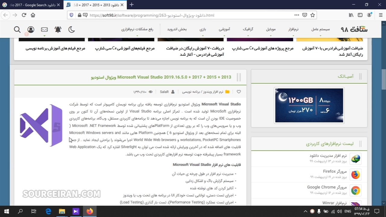Reload the page with the refresh button
Image resolution: width=386 pixels, height=217 pixels.
coord(24,15)
